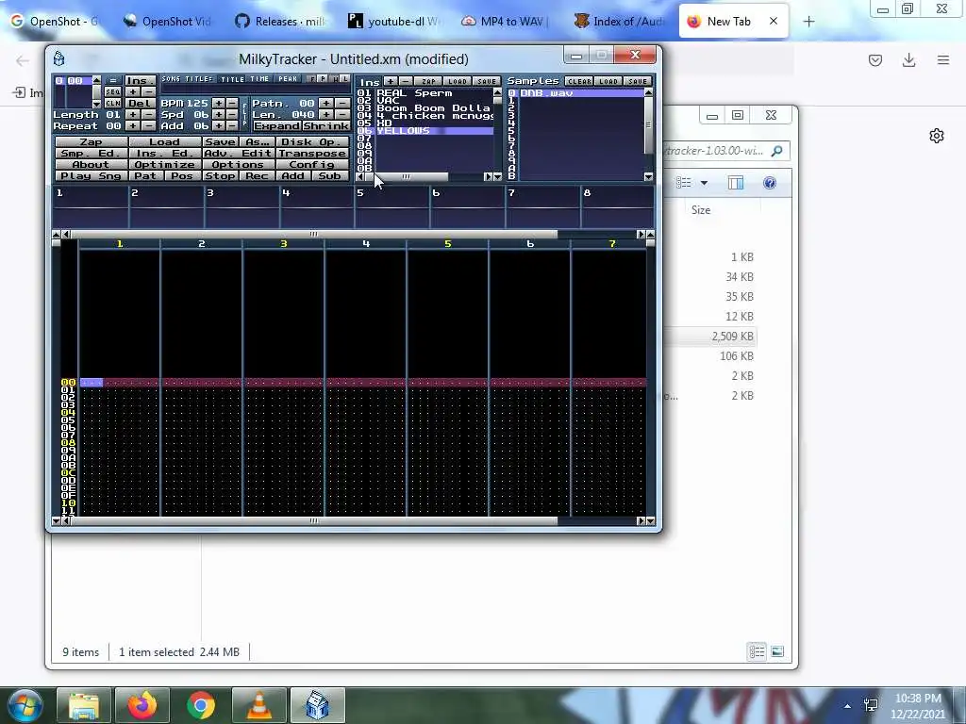
Task: Click the MilkyTracker title bar app icon
Action: coord(59,59)
